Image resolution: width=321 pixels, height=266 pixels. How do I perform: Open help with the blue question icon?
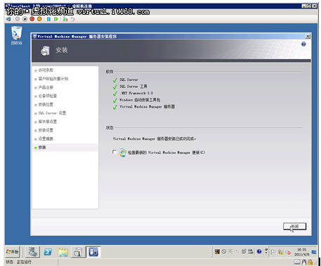[303, 44]
